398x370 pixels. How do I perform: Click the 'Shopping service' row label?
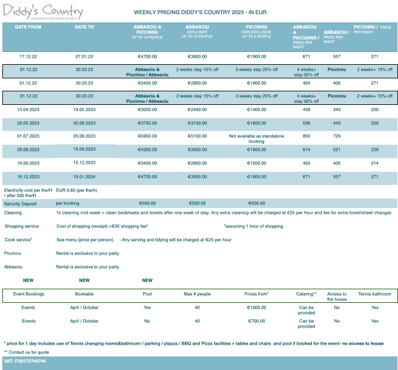22,226
